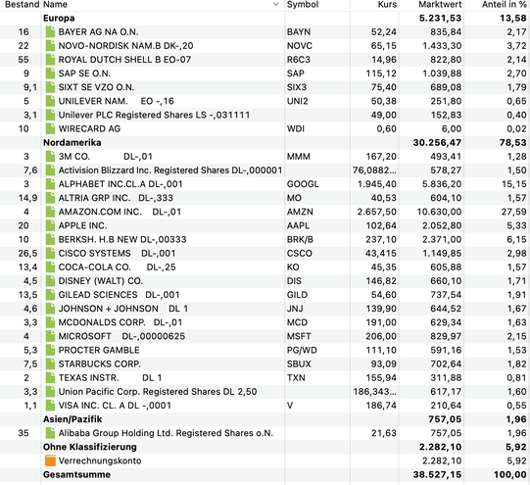The width and height of the screenshot is (530, 485).
Task: Click the truncated Kurs value 76,0882…
Action: click(x=374, y=170)
